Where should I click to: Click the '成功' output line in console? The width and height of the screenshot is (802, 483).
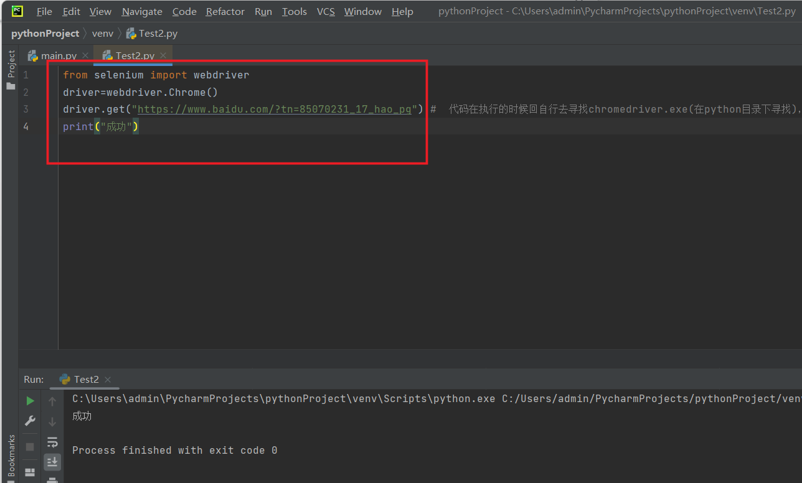tap(82, 416)
